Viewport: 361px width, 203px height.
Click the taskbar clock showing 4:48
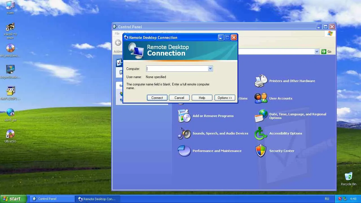(353, 199)
